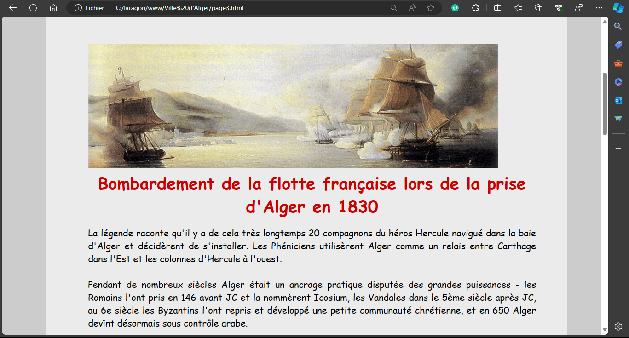Open Browser essentials heart icon

pos(559,8)
